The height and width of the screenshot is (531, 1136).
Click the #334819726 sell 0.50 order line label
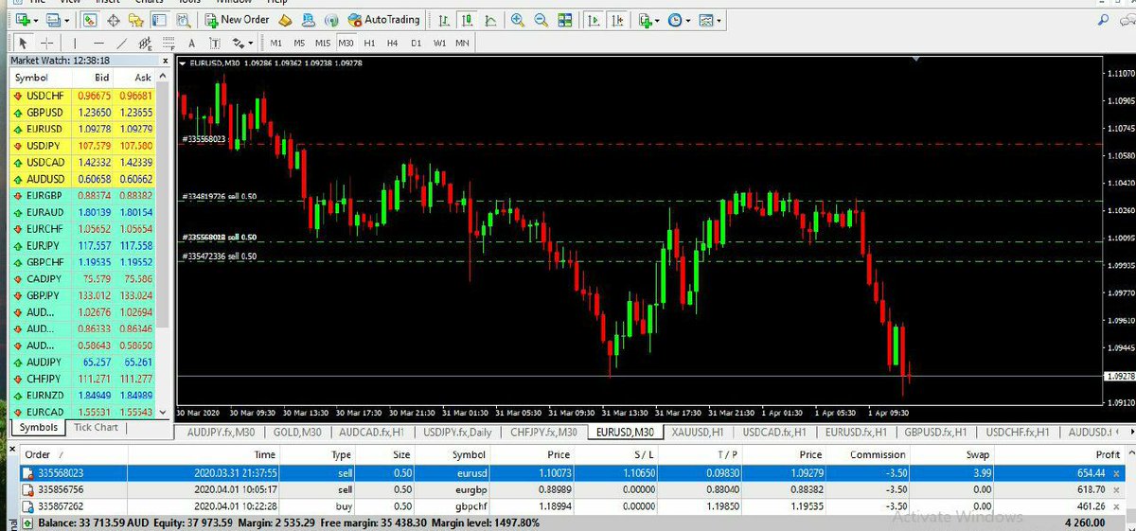click(220, 196)
